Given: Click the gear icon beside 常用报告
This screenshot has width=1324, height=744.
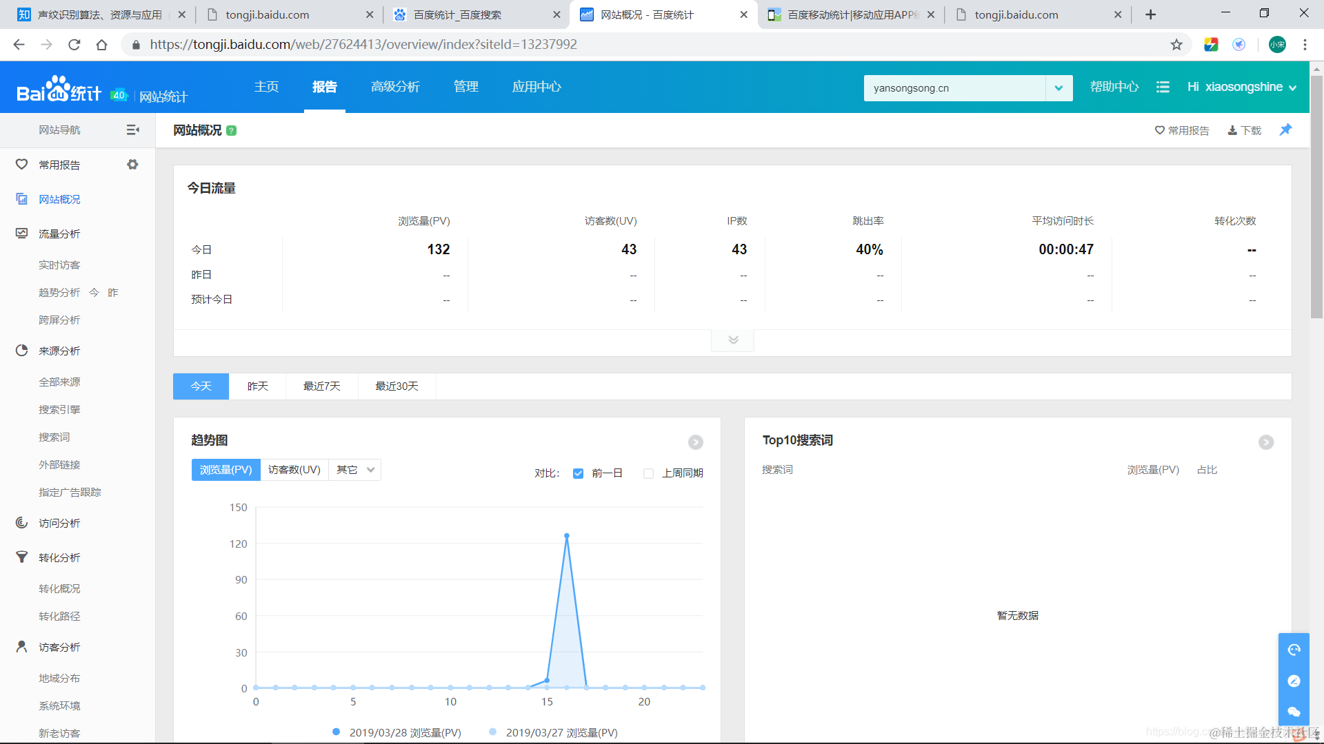Looking at the screenshot, I should pyautogui.click(x=132, y=165).
